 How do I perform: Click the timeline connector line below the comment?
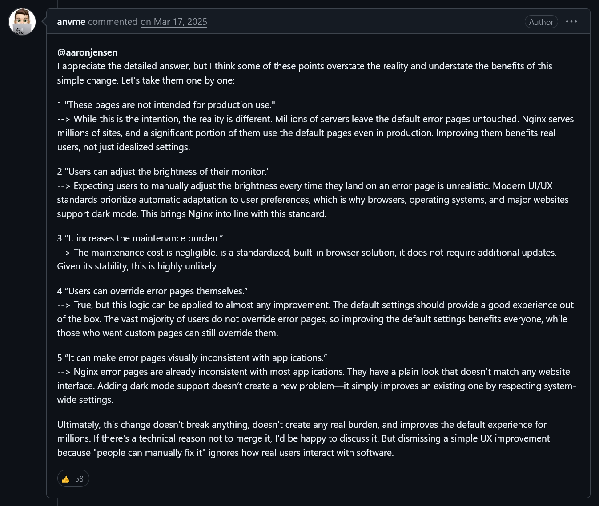(57, 502)
